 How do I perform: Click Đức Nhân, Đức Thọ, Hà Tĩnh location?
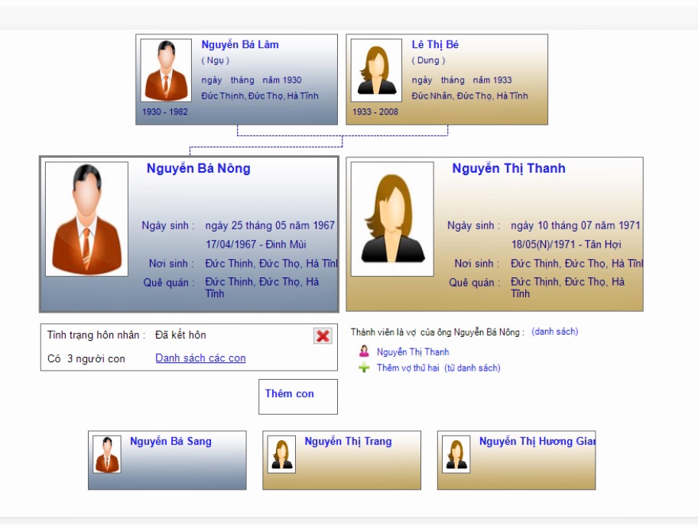[469, 96]
